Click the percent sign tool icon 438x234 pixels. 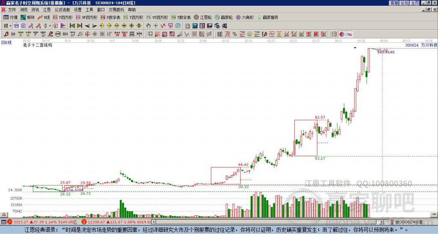(235, 34)
